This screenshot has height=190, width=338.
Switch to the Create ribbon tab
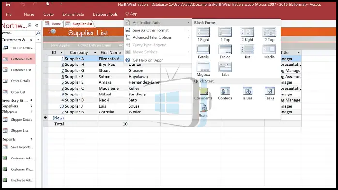[48, 14]
